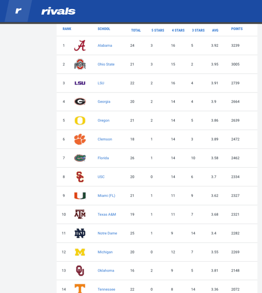This screenshot has width=262, height=293.
Task: Click the Notre Dame ND logo
Action: (80, 233)
